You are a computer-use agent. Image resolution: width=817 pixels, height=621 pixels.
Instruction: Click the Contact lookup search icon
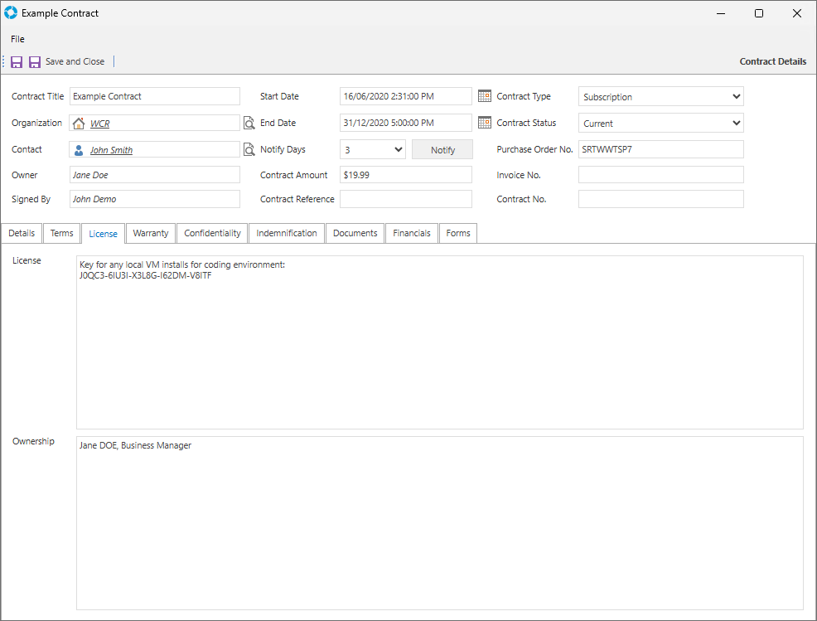click(x=249, y=150)
